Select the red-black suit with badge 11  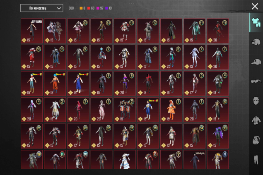coord(218,31)
